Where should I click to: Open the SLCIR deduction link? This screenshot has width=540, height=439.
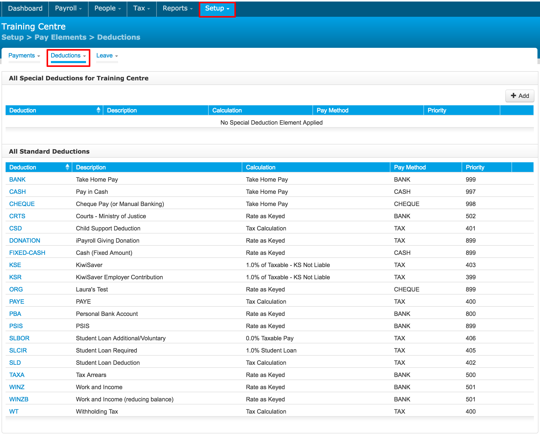(x=18, y=350)
